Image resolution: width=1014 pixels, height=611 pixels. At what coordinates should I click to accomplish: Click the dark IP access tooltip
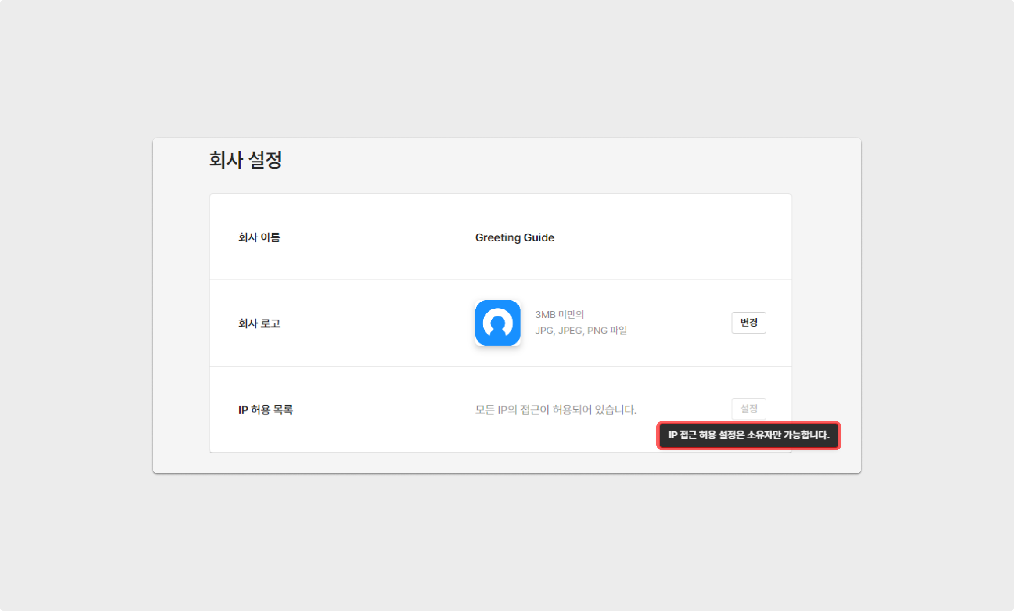[748, 435]
